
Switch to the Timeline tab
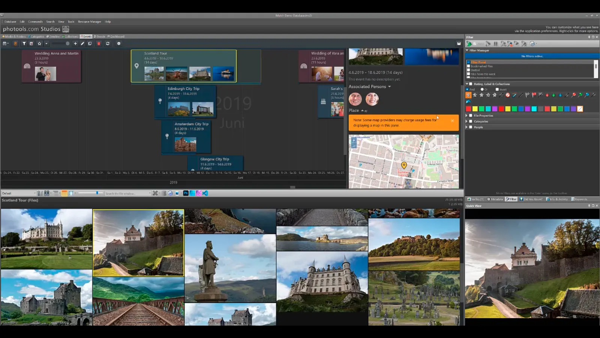click(x=53, y=36)
